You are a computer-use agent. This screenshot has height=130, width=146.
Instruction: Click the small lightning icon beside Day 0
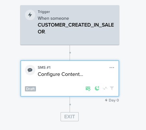106,100
